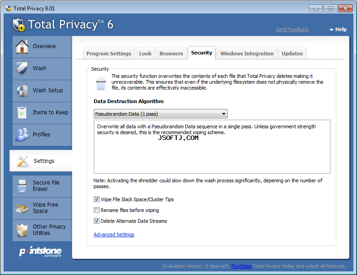Switch to the Program Settings tab
Screen dimensions: 357x275
109,54
